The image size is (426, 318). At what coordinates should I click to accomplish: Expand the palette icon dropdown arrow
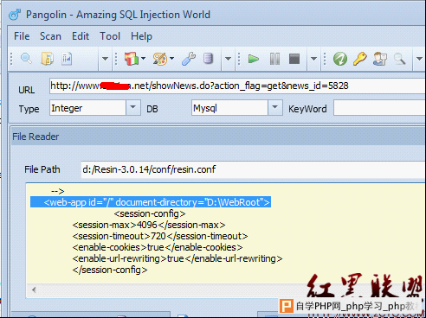172,59
